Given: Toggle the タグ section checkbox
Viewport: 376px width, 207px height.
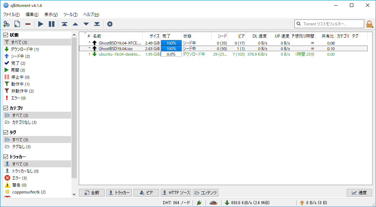Looking at the screenshot, I should click(6, 132).
